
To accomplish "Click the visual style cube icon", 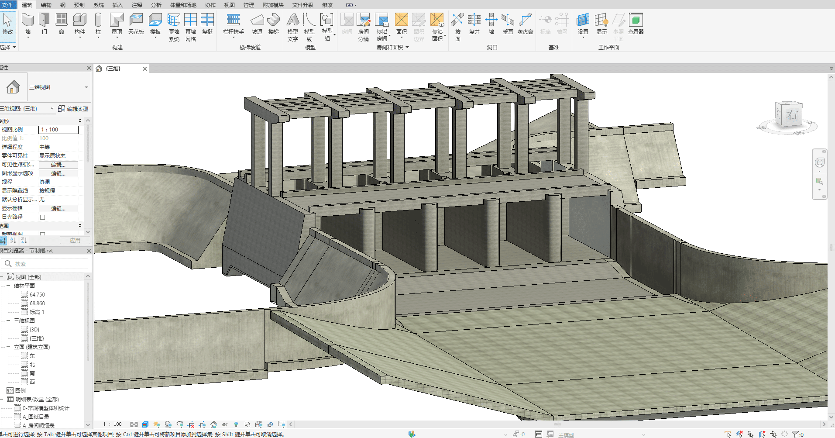I will pos(145,424).
